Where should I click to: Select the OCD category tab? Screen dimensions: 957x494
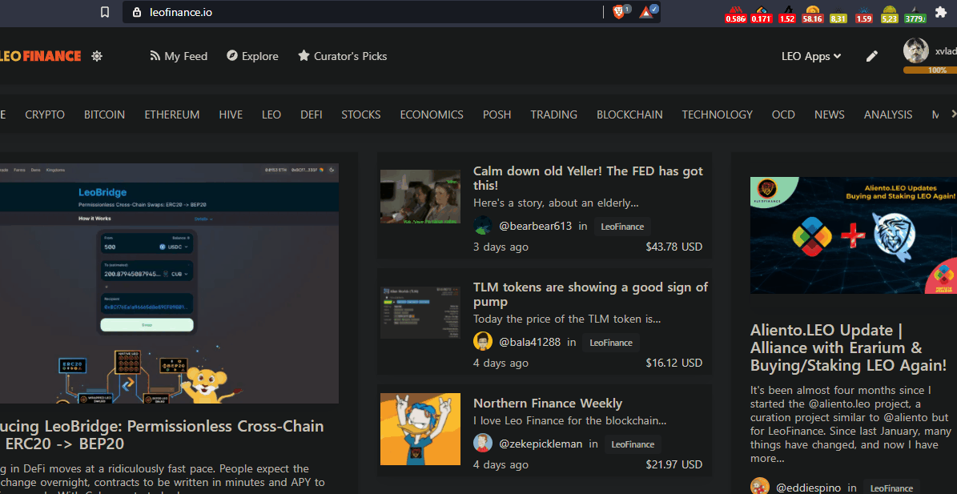[x=783, y=114]
